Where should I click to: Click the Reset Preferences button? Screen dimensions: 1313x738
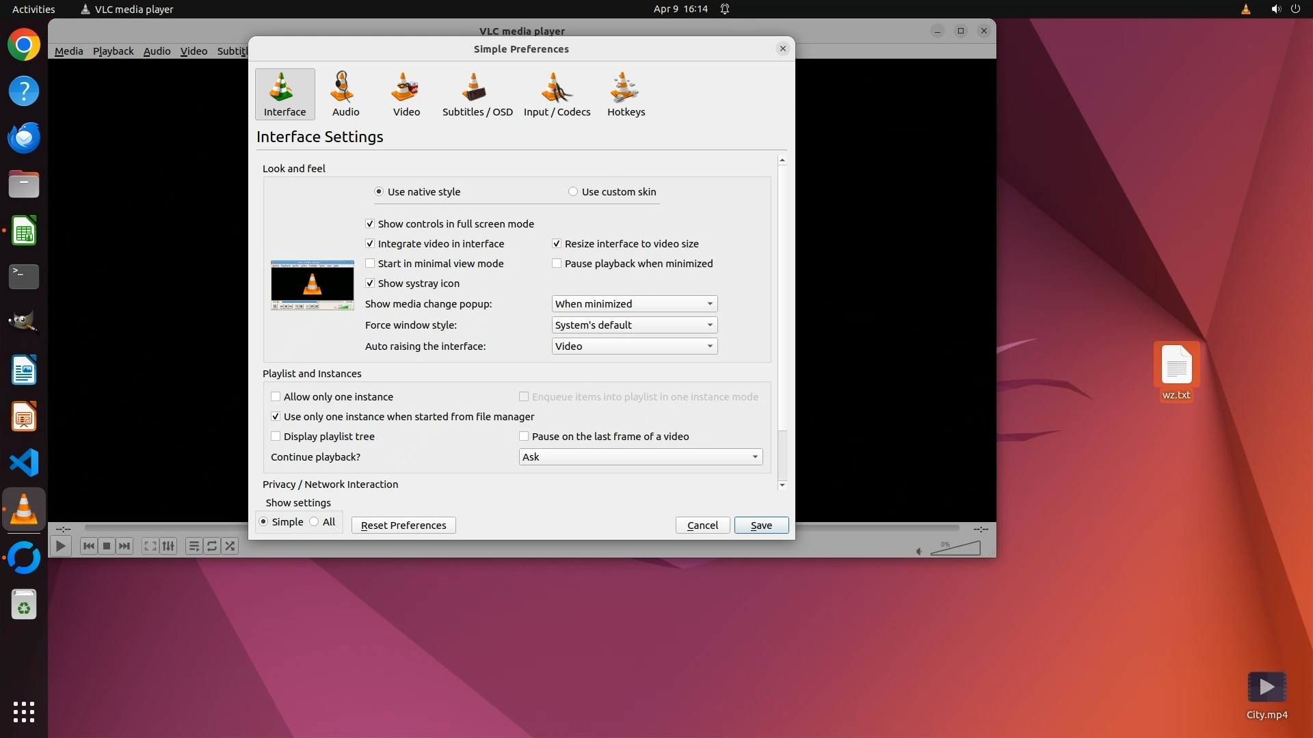403,525
